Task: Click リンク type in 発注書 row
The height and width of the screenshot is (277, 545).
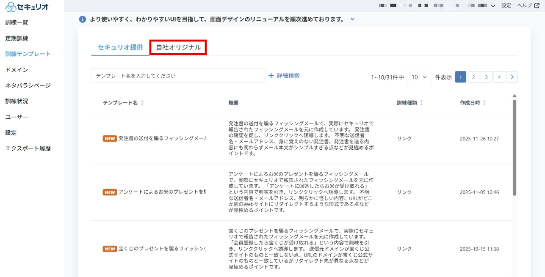Action: click(x=404, y=139)
